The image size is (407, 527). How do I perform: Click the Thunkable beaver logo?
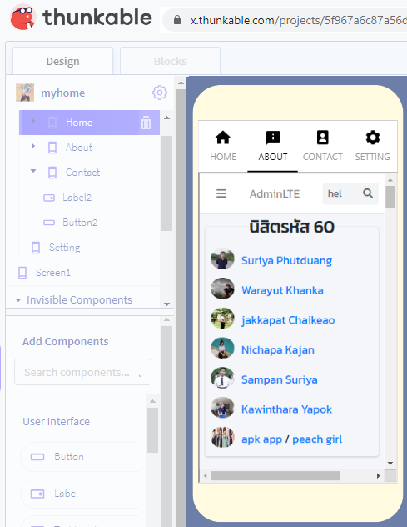tap(23, 18)
